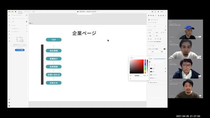Screen dimensions: 210x118
Task: Switch to the Design tab
Action: [x=20, y=12]
